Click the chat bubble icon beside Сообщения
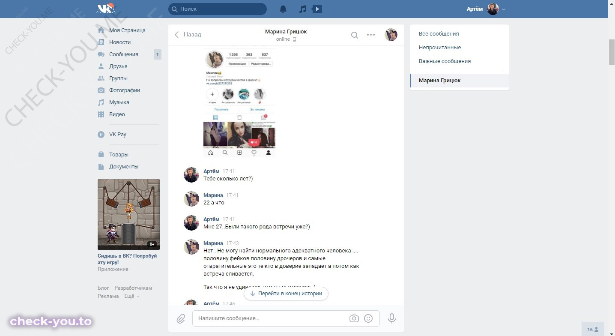Screen dimensions: 615x336 point(101,54)
